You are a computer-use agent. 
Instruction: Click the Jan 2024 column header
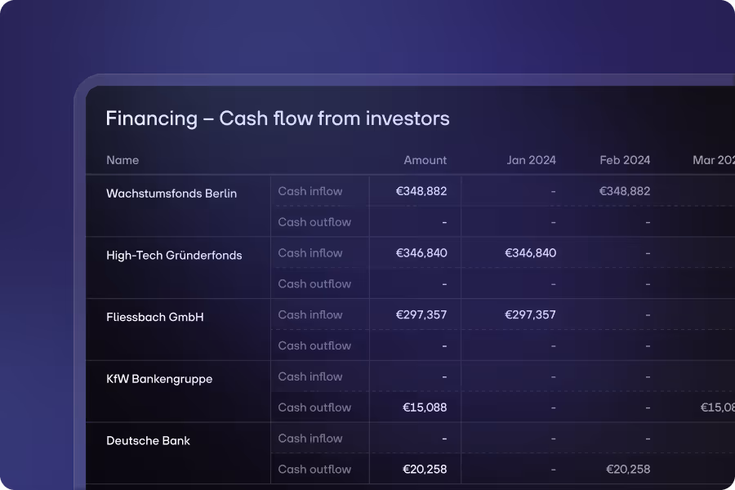coord(532,160)
